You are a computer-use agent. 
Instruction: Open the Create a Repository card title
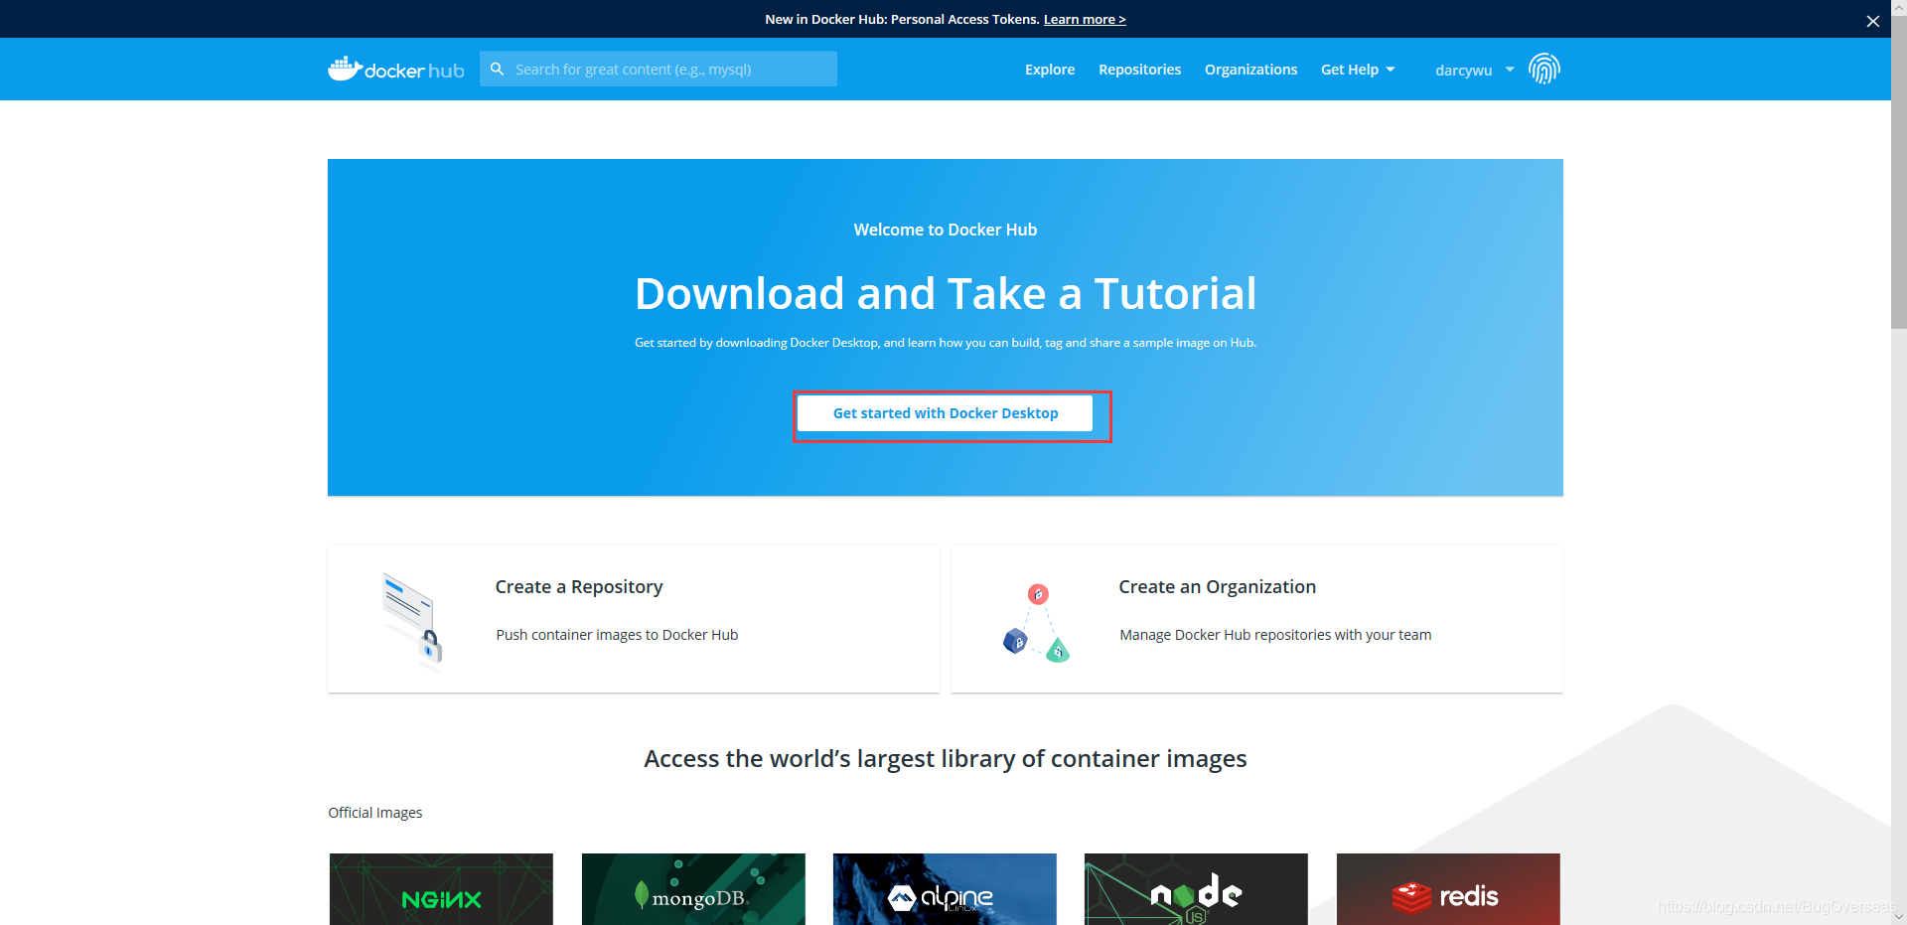click(579, 587)
